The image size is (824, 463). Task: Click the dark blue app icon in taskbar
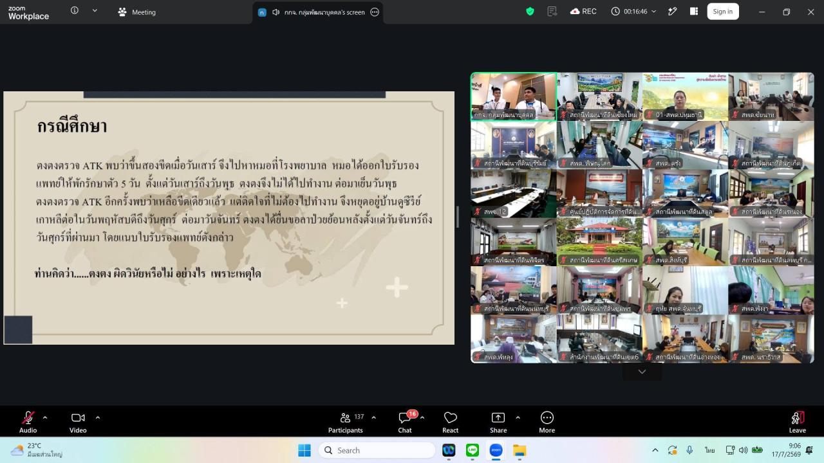coord(449,450)
